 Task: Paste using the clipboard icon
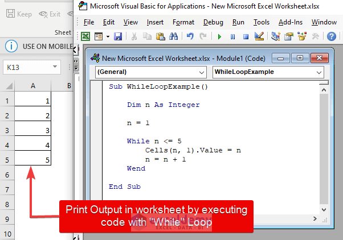[160, 36]
